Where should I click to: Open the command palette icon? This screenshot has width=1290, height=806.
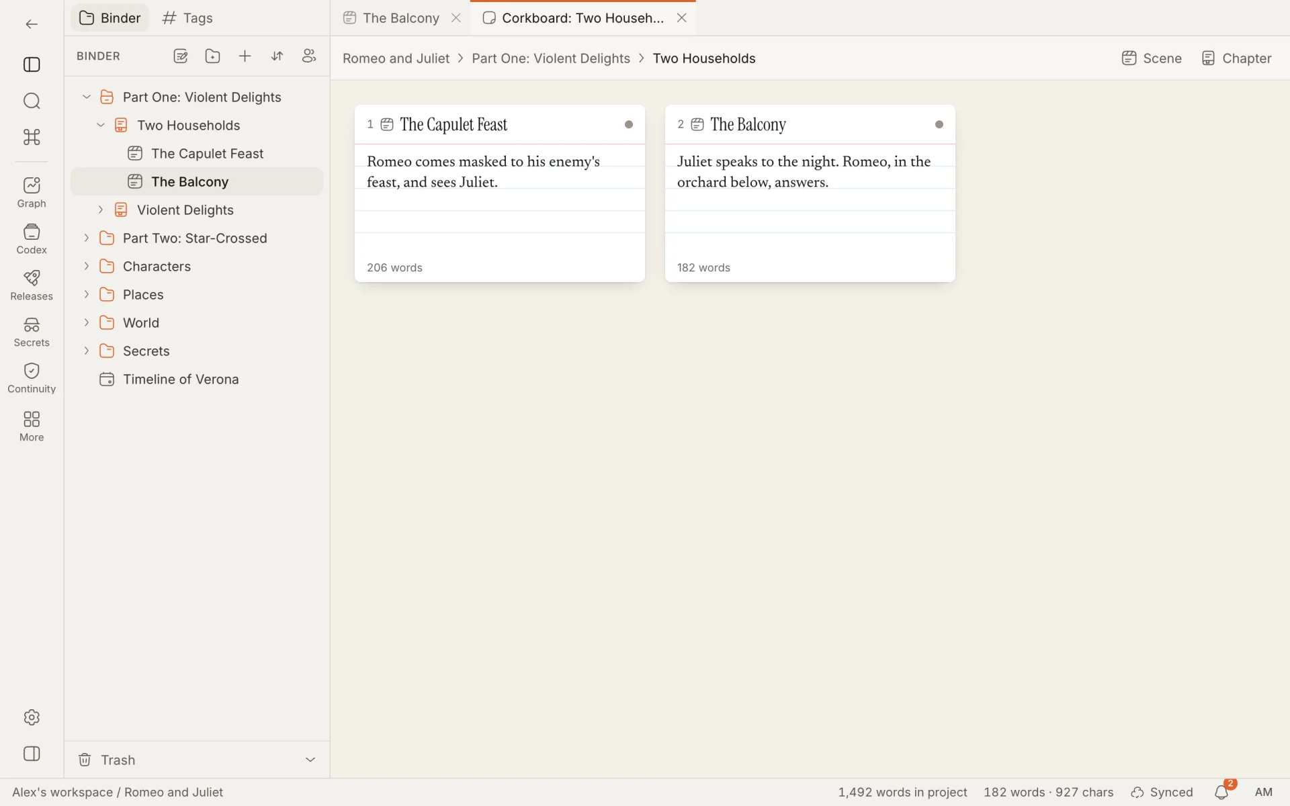tap(32, 137)
